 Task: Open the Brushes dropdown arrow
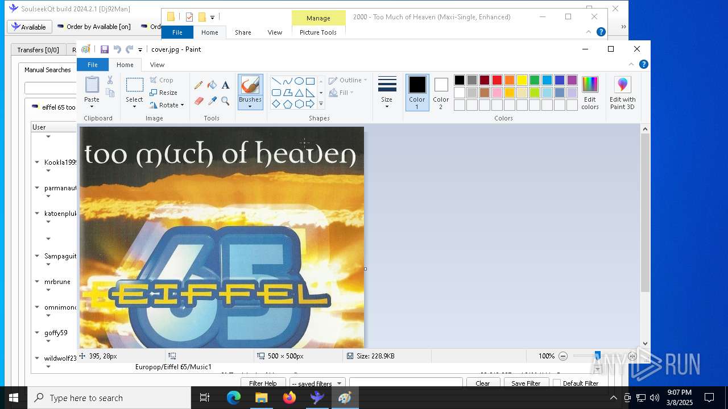coord(250,107)
